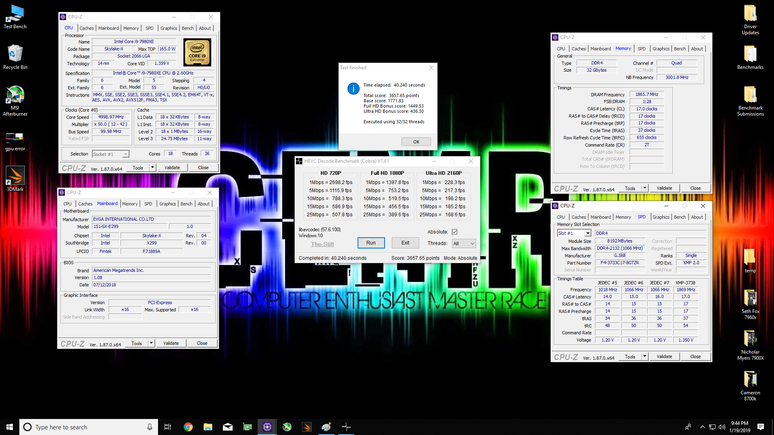The image size is (774, 435).
Task: Open the Benchmark Submissions folder
Action: coord(750,101)
